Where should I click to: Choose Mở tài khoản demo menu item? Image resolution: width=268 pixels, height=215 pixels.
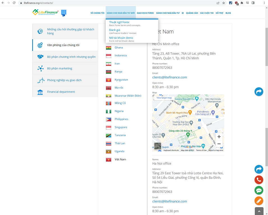pos(121,38)
